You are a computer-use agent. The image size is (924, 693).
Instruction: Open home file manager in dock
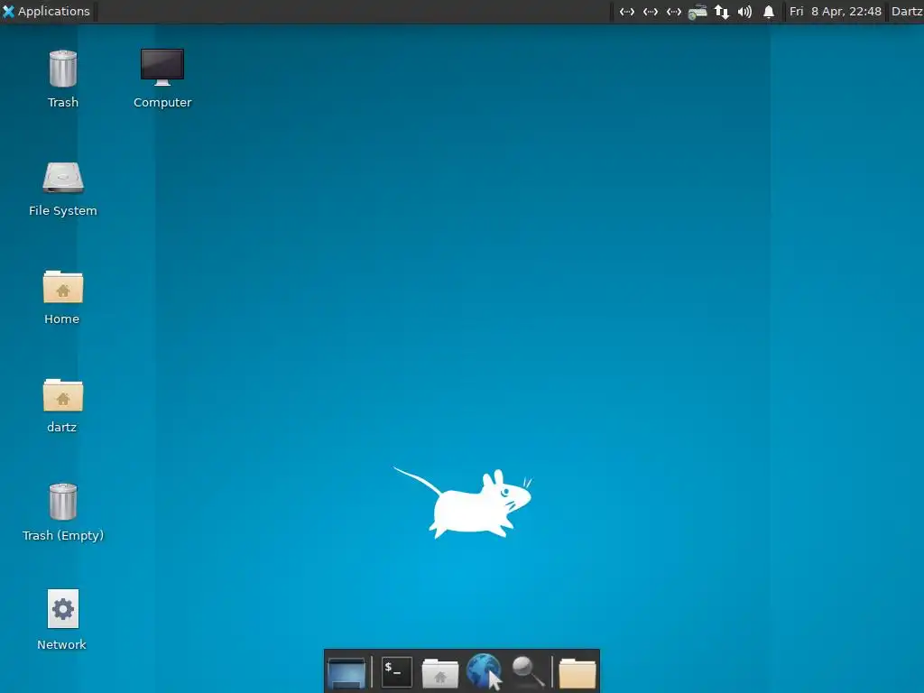tap(439, 672)
